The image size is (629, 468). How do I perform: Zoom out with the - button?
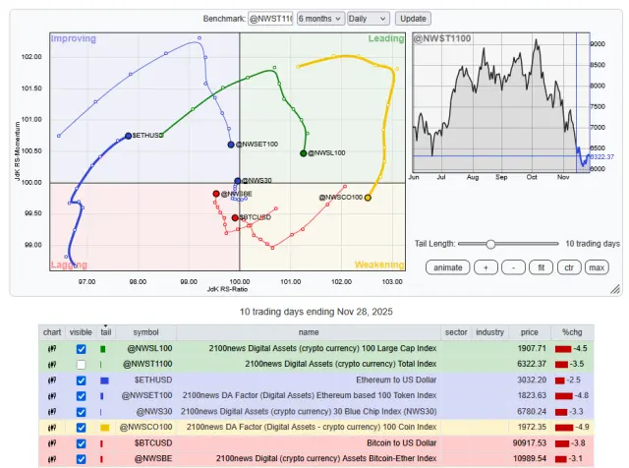[x=513, y=267]
